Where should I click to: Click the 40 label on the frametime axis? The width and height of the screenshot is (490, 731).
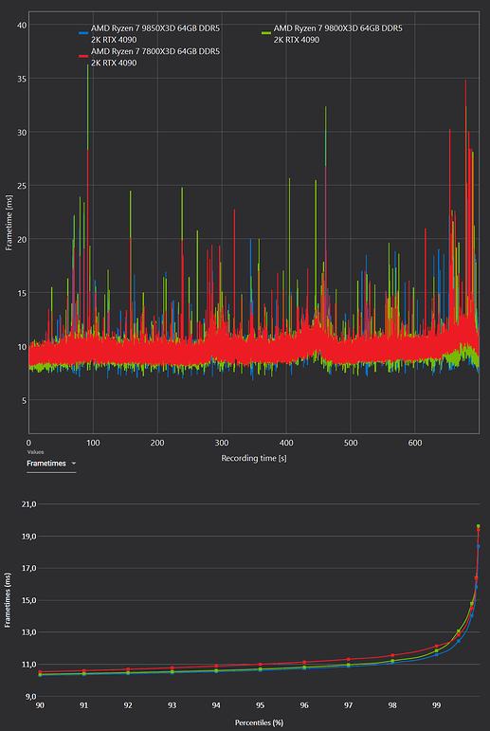click(x=21, y=25)
